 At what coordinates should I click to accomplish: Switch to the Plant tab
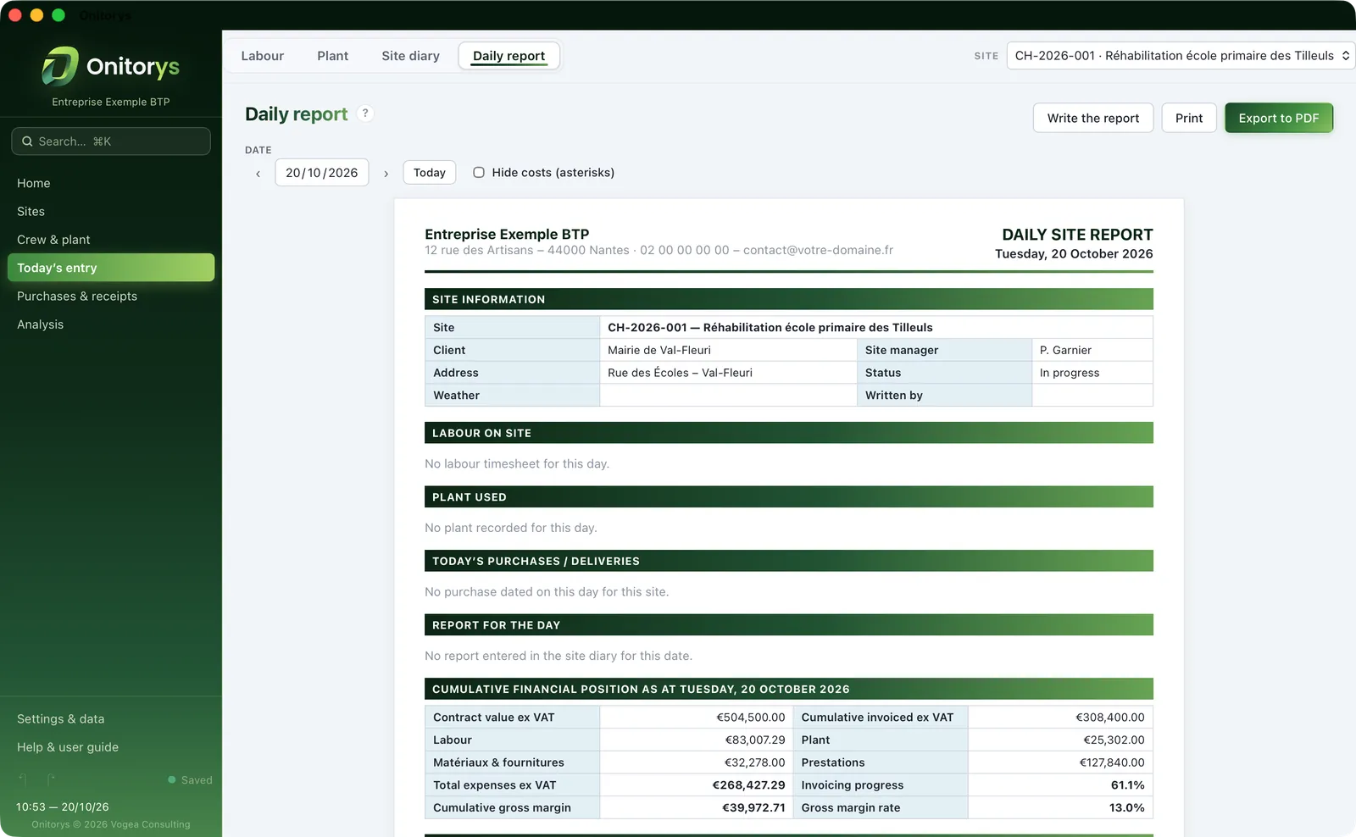[333, 56]
